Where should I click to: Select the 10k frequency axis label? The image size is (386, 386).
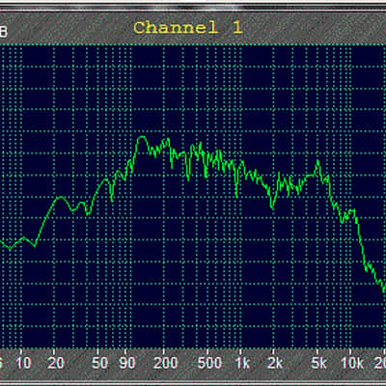[352, 364]
